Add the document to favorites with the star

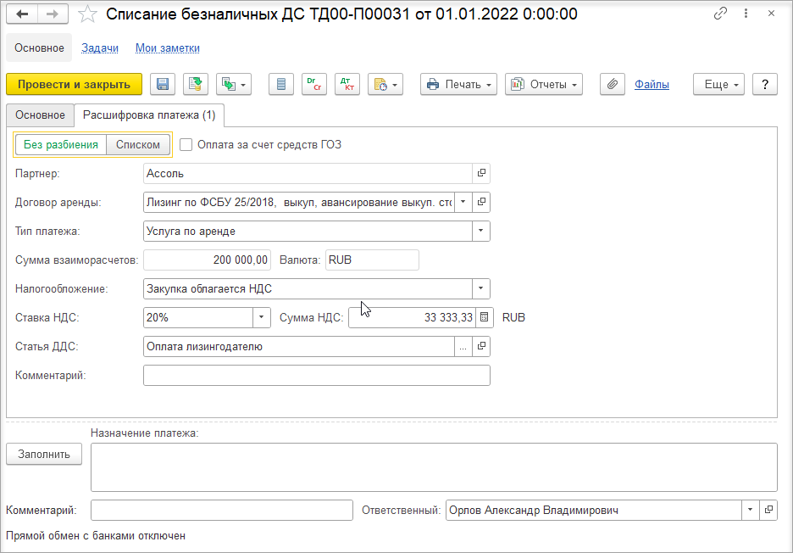(87, 14)
